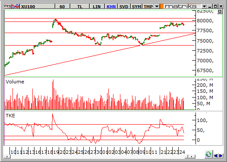Minimize the chart window
Viewport: 227px width, 162px height.
point(210,6)
